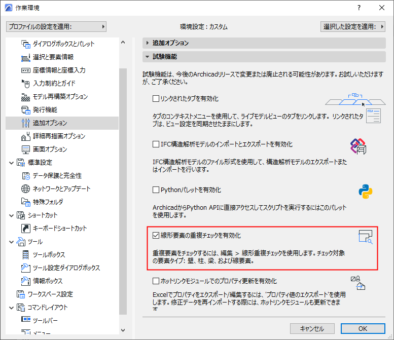This screenshot has height=340, width=394.
Task: Click the 標準設定 group icon
Action: tap(21, 163)
